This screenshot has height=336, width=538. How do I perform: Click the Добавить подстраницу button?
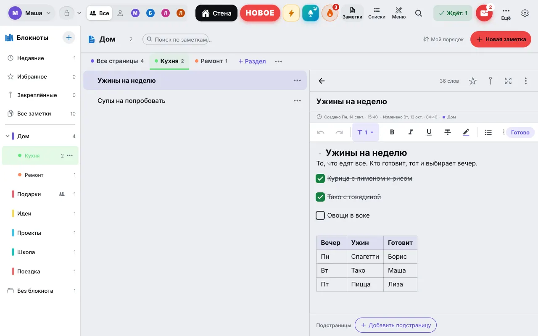point(396,325)
